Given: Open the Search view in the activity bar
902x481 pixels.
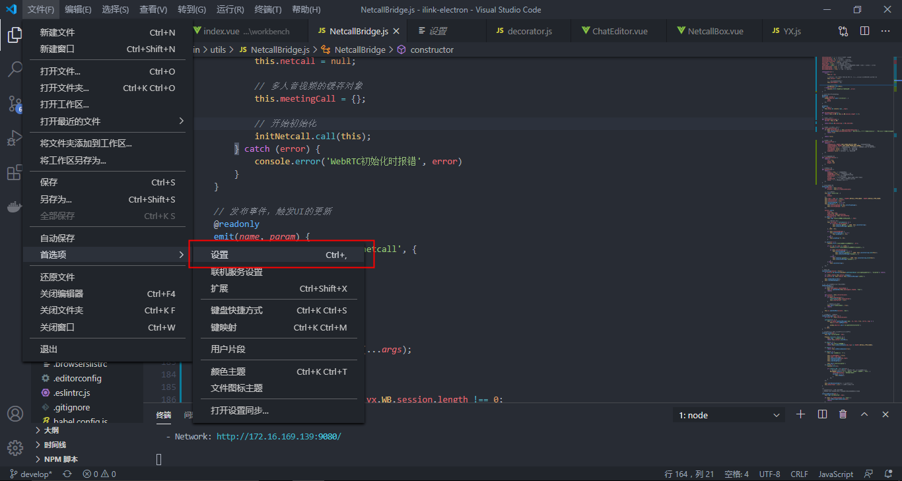Looking at the screenshot, I should click(15, 68).
